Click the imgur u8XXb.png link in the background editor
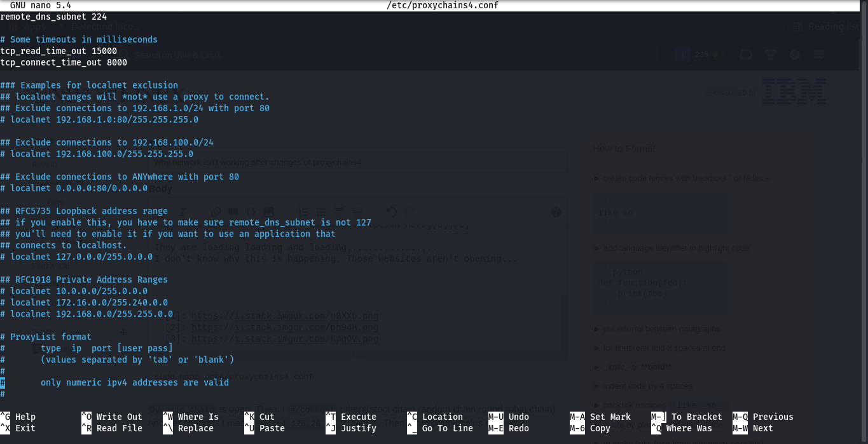868x444 pixels. (x=285, y=316)
